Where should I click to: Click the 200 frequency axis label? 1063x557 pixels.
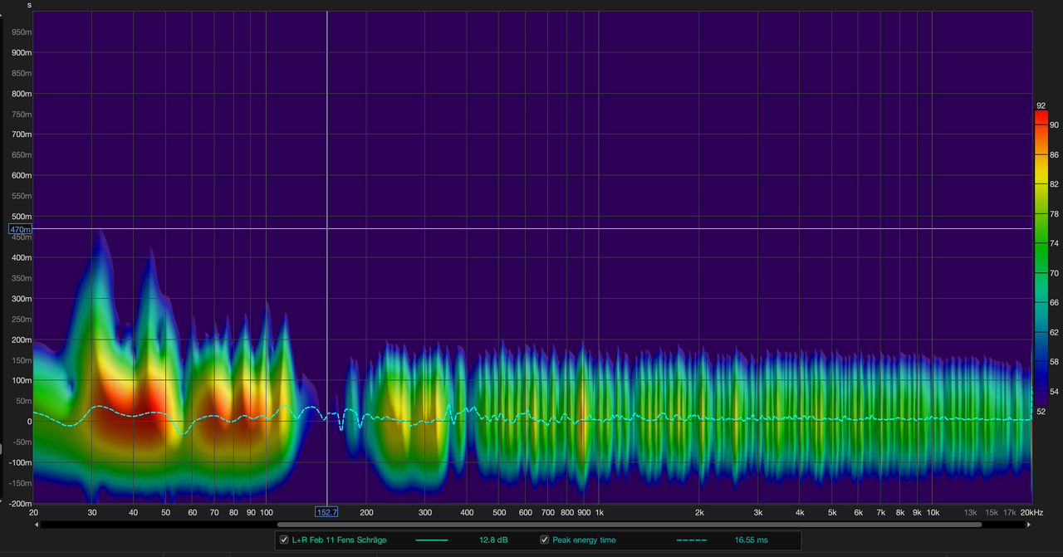[x=366, y=512]
